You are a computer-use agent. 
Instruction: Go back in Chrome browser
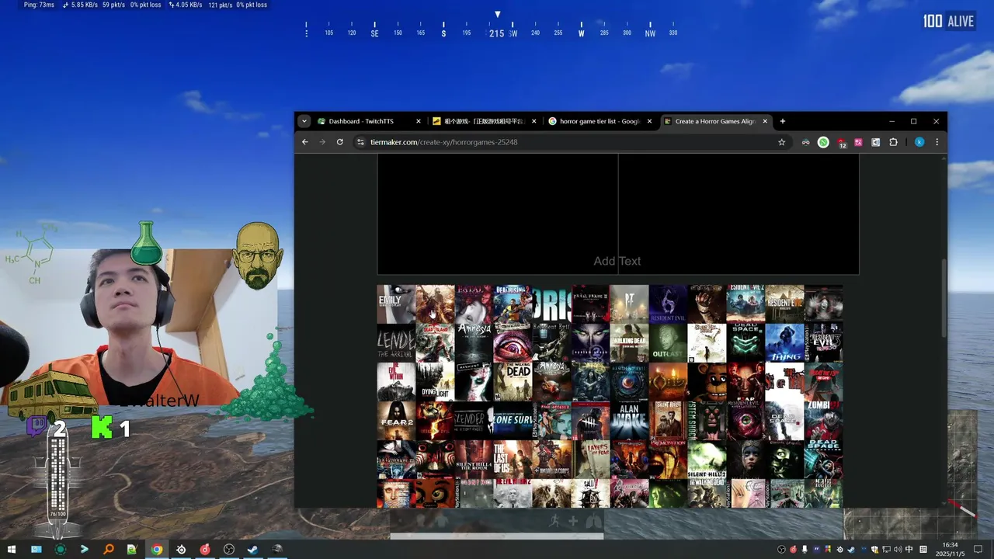[304, 142]
